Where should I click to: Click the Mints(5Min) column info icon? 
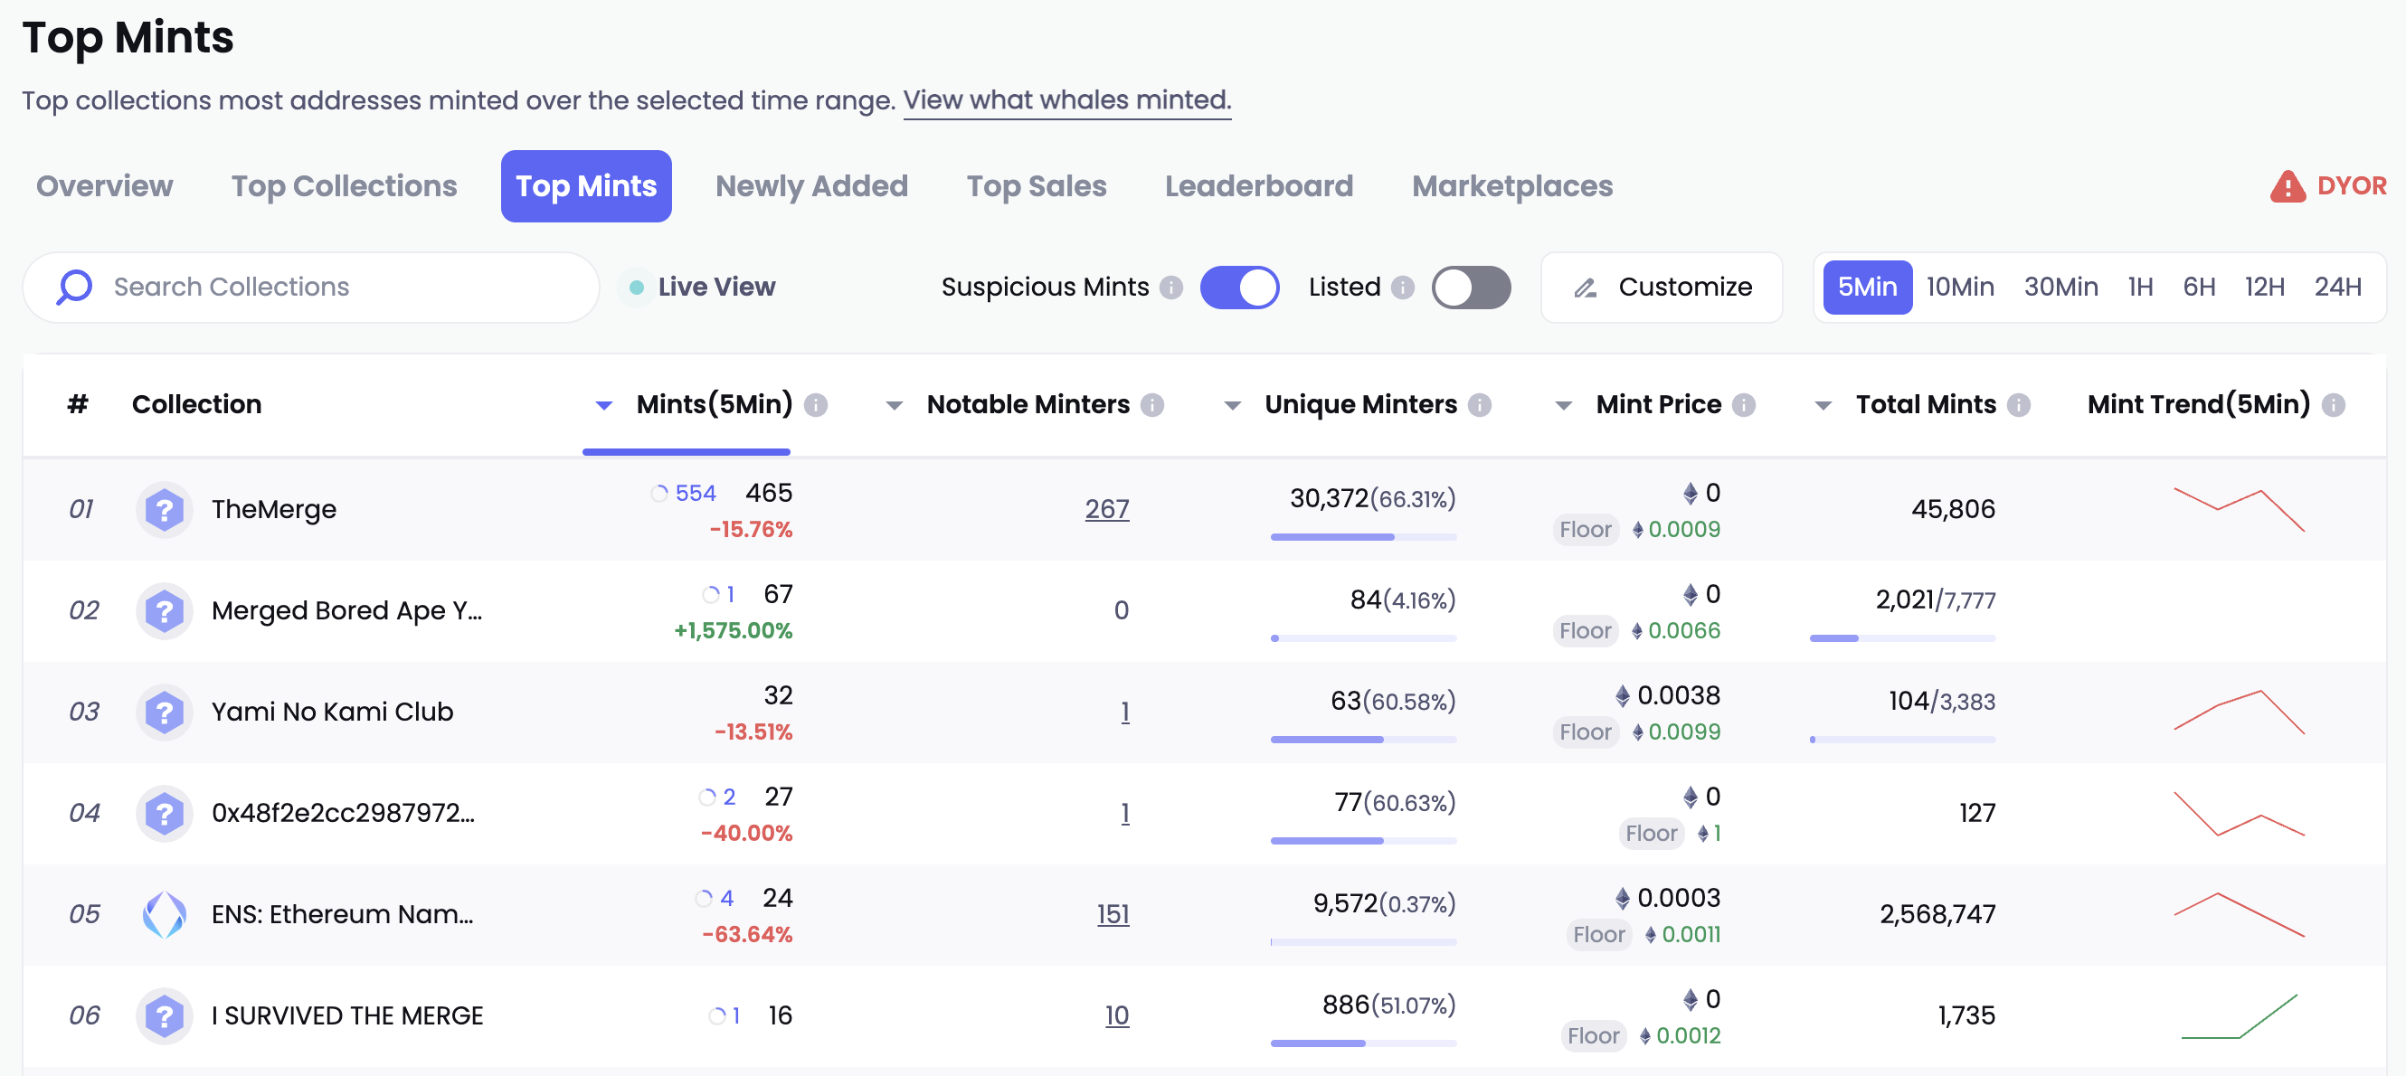pyautogui.click(x=815, y=405)
